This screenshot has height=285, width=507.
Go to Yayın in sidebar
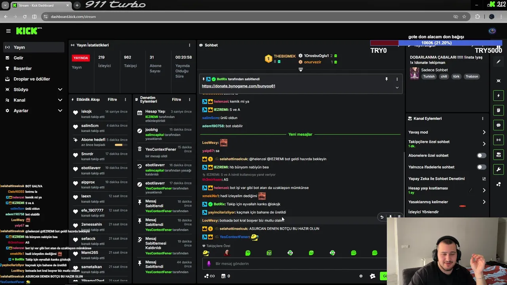coord(33,47)
